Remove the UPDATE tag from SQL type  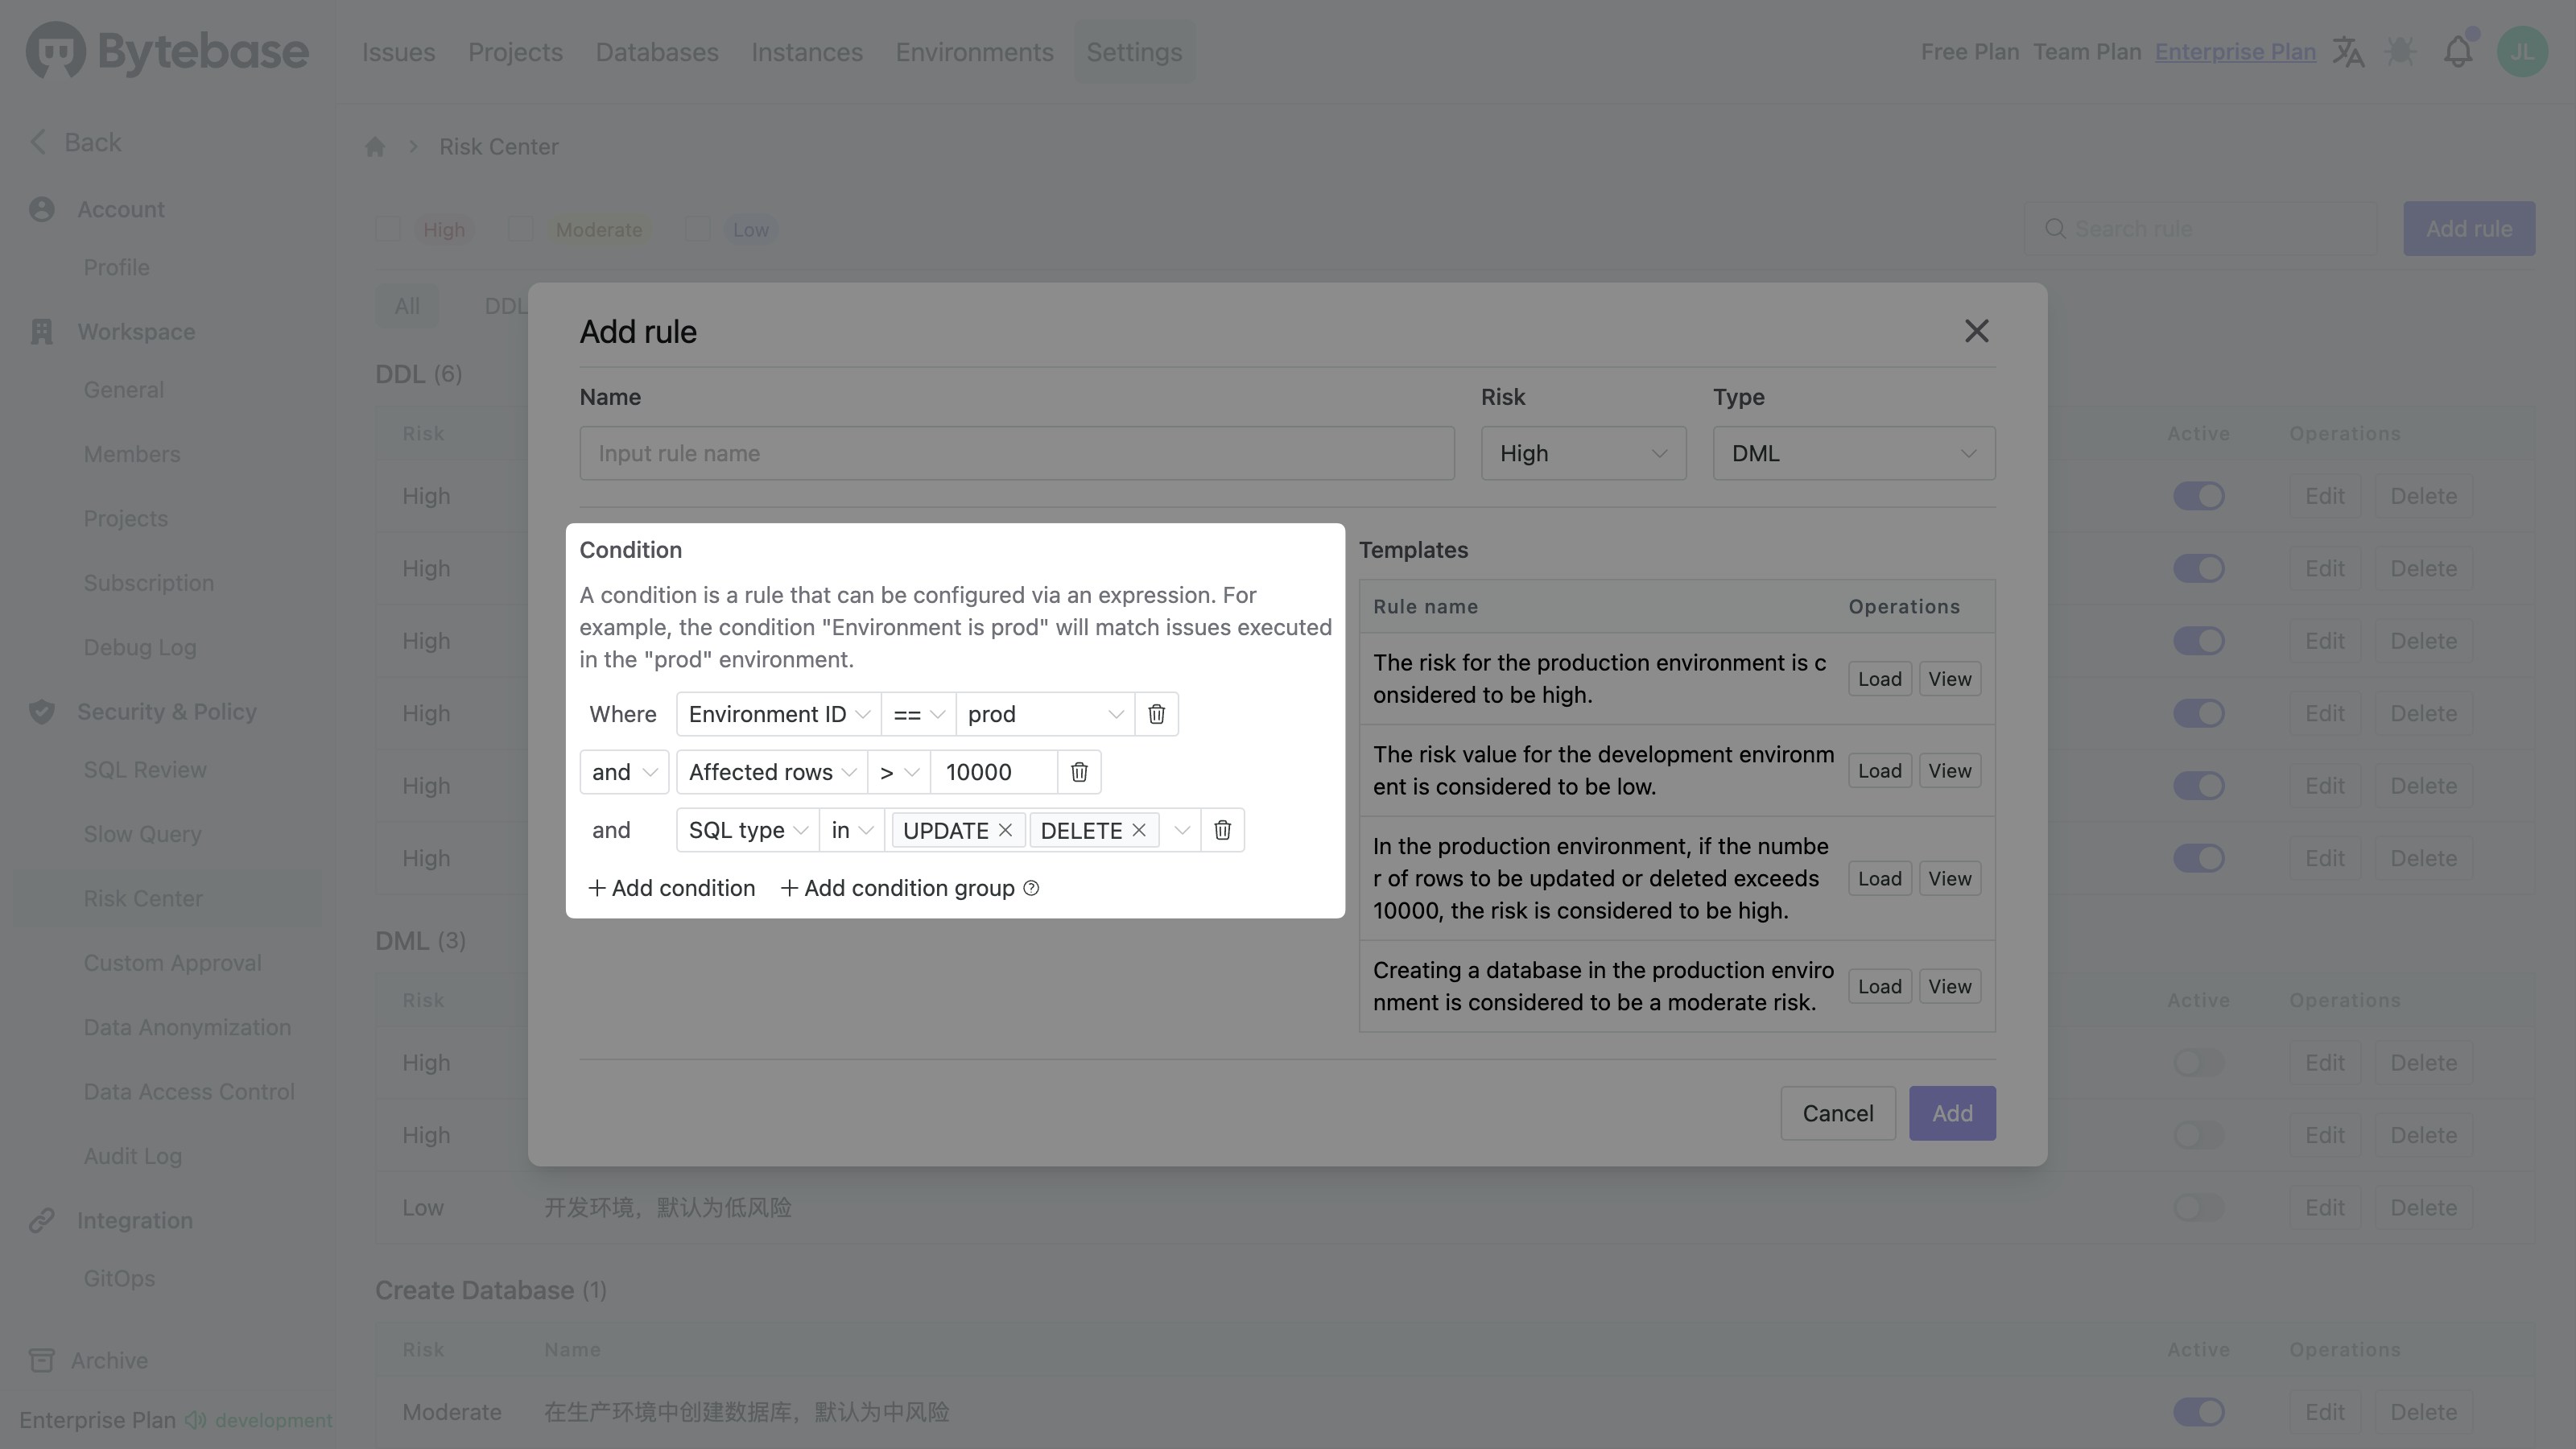click(x=1005, y=830)
